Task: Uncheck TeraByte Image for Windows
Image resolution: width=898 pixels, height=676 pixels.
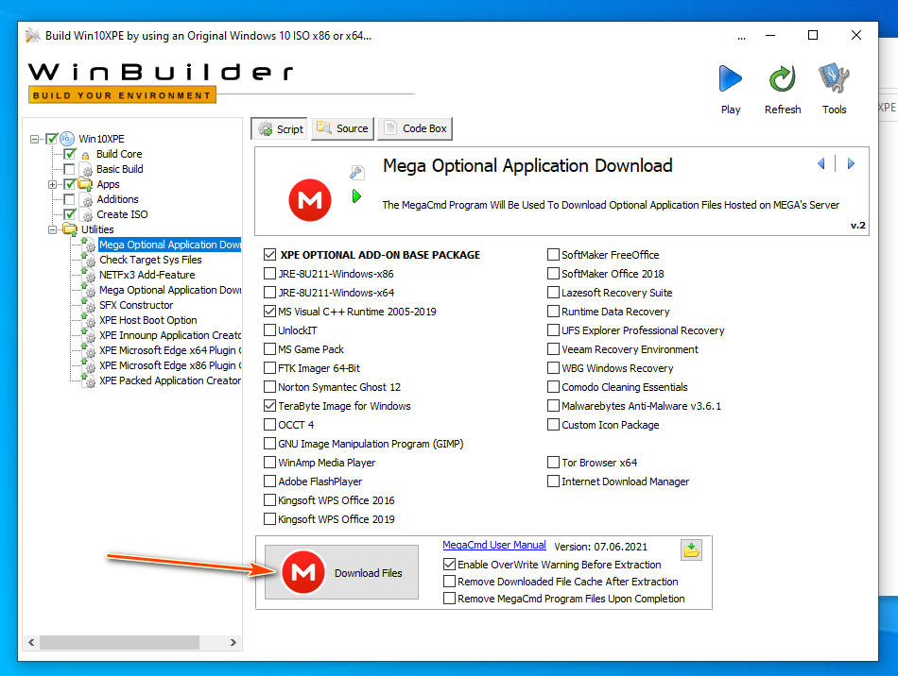Action: pyautogui.click(x=269, y=405)
